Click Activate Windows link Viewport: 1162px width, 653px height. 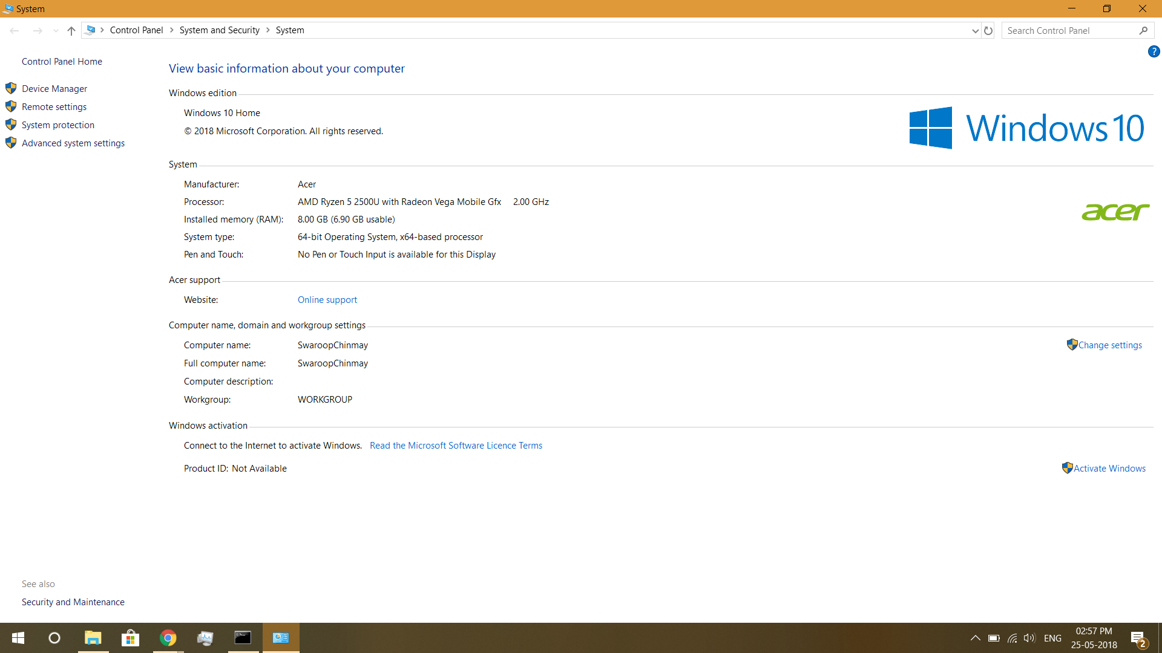pos(1109,469)
